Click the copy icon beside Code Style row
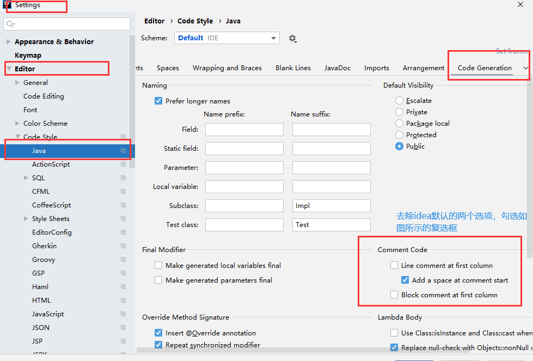Viewport: 533px width, 361px height. tap(124, 137)
